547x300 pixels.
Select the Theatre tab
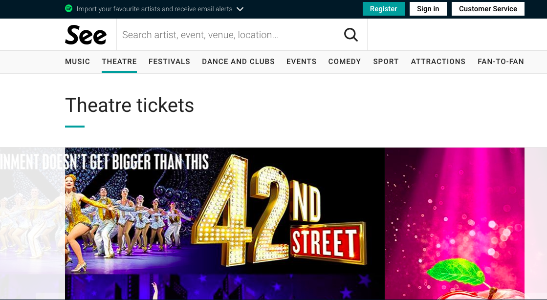pos(119,62)
